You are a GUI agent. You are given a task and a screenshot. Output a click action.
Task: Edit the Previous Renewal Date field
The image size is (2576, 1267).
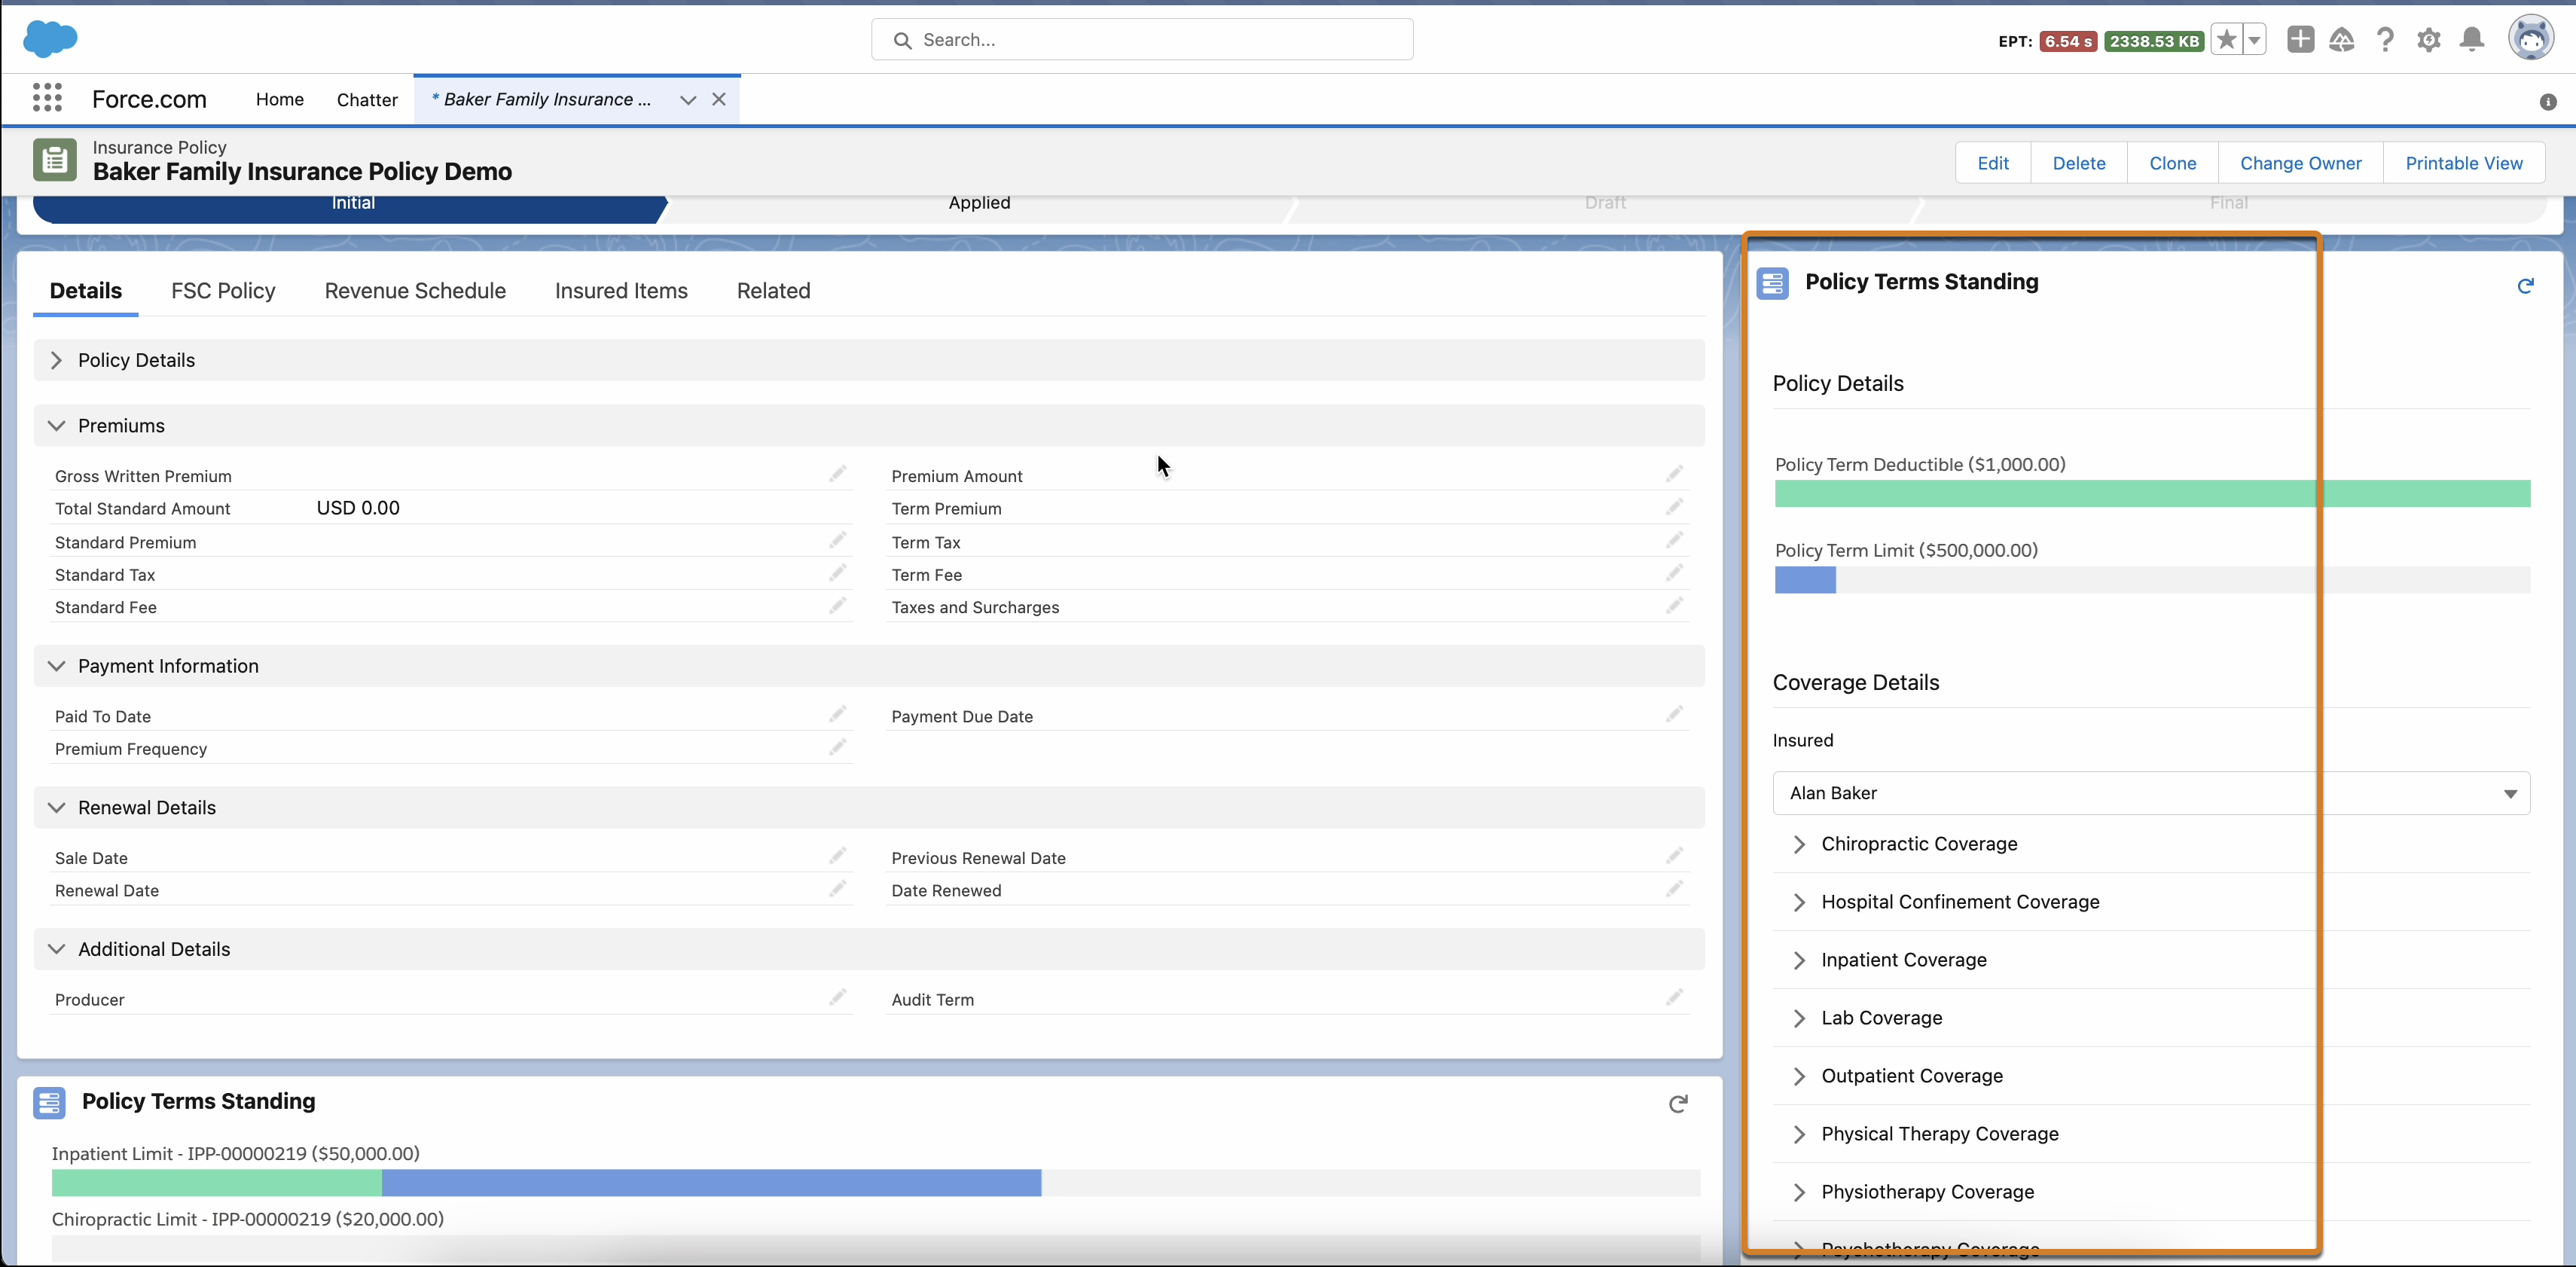pos(1674,856)
